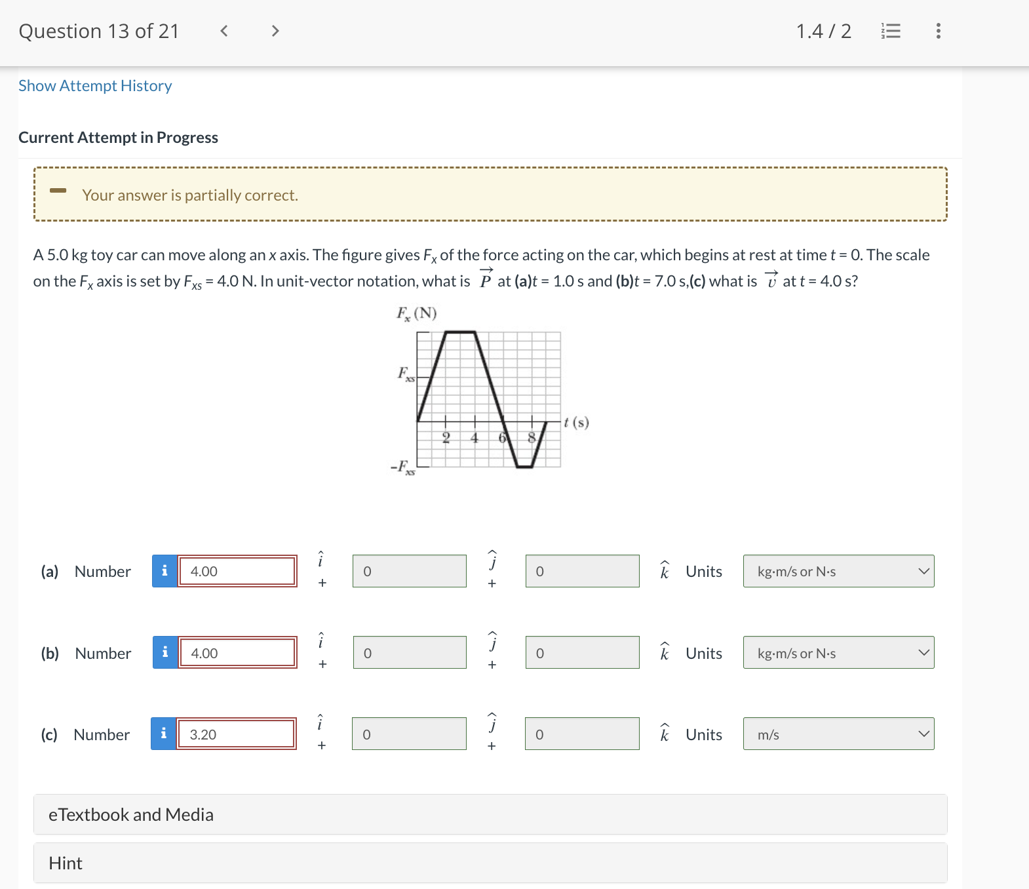The width and height of the screenshot is (1029, 889).
Task: Click the 3.20 answer field of part (c)
Action: click(x=237, y=734)
